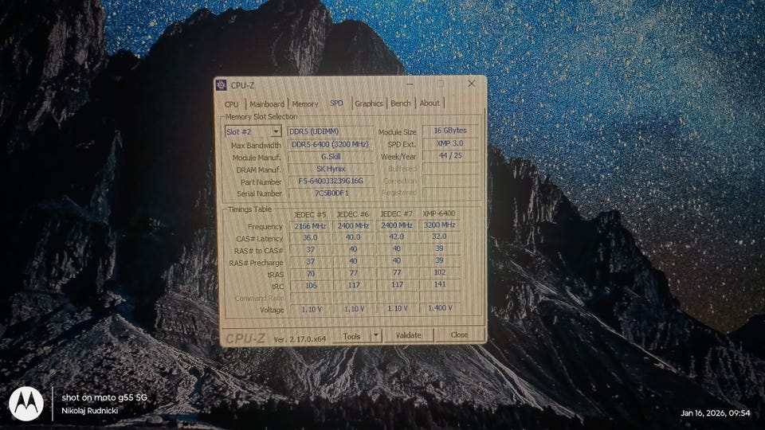Screen dimensions: 765x430
Task: Close the CPU-Z window with X
Action: point(471,84)
